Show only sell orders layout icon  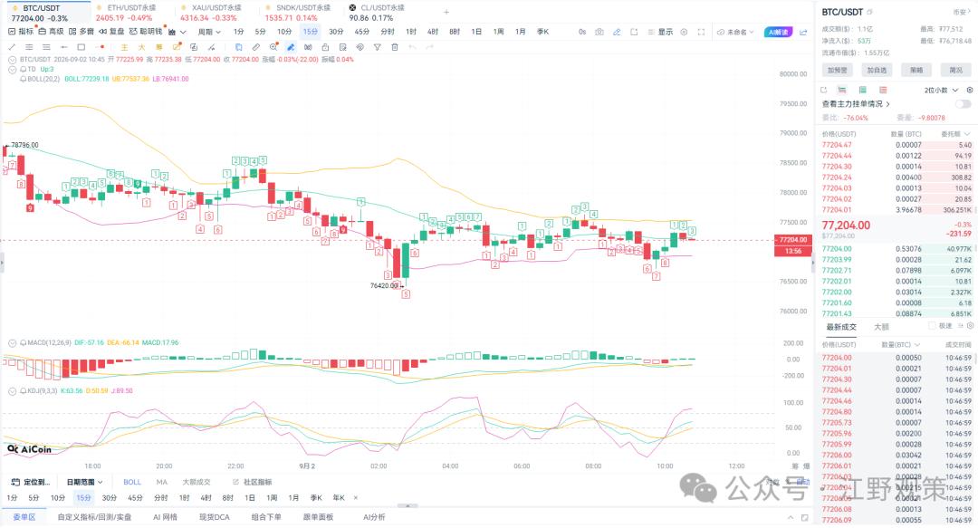pos(883,91)
